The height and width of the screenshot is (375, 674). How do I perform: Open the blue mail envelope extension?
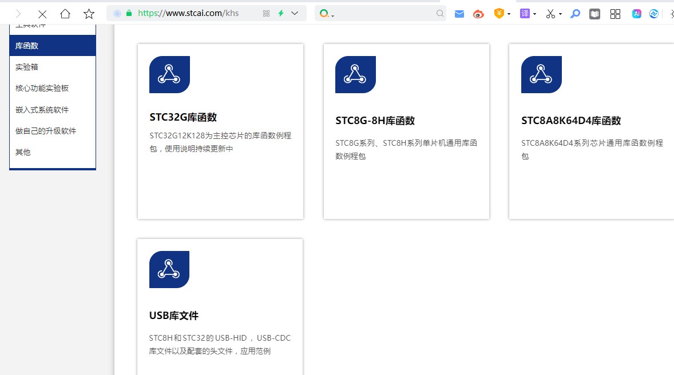tap(459, 14)
